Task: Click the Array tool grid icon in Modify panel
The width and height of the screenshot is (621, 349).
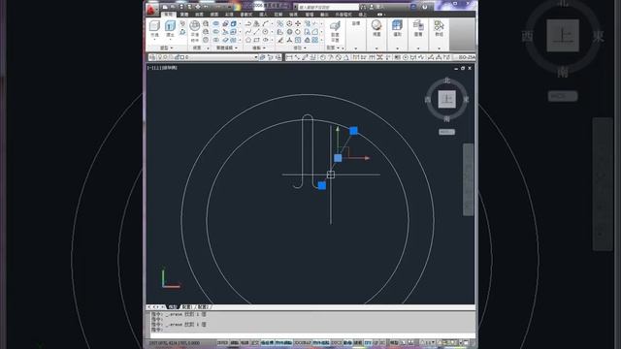Action: pyautogui.click(x=314, y=40)
